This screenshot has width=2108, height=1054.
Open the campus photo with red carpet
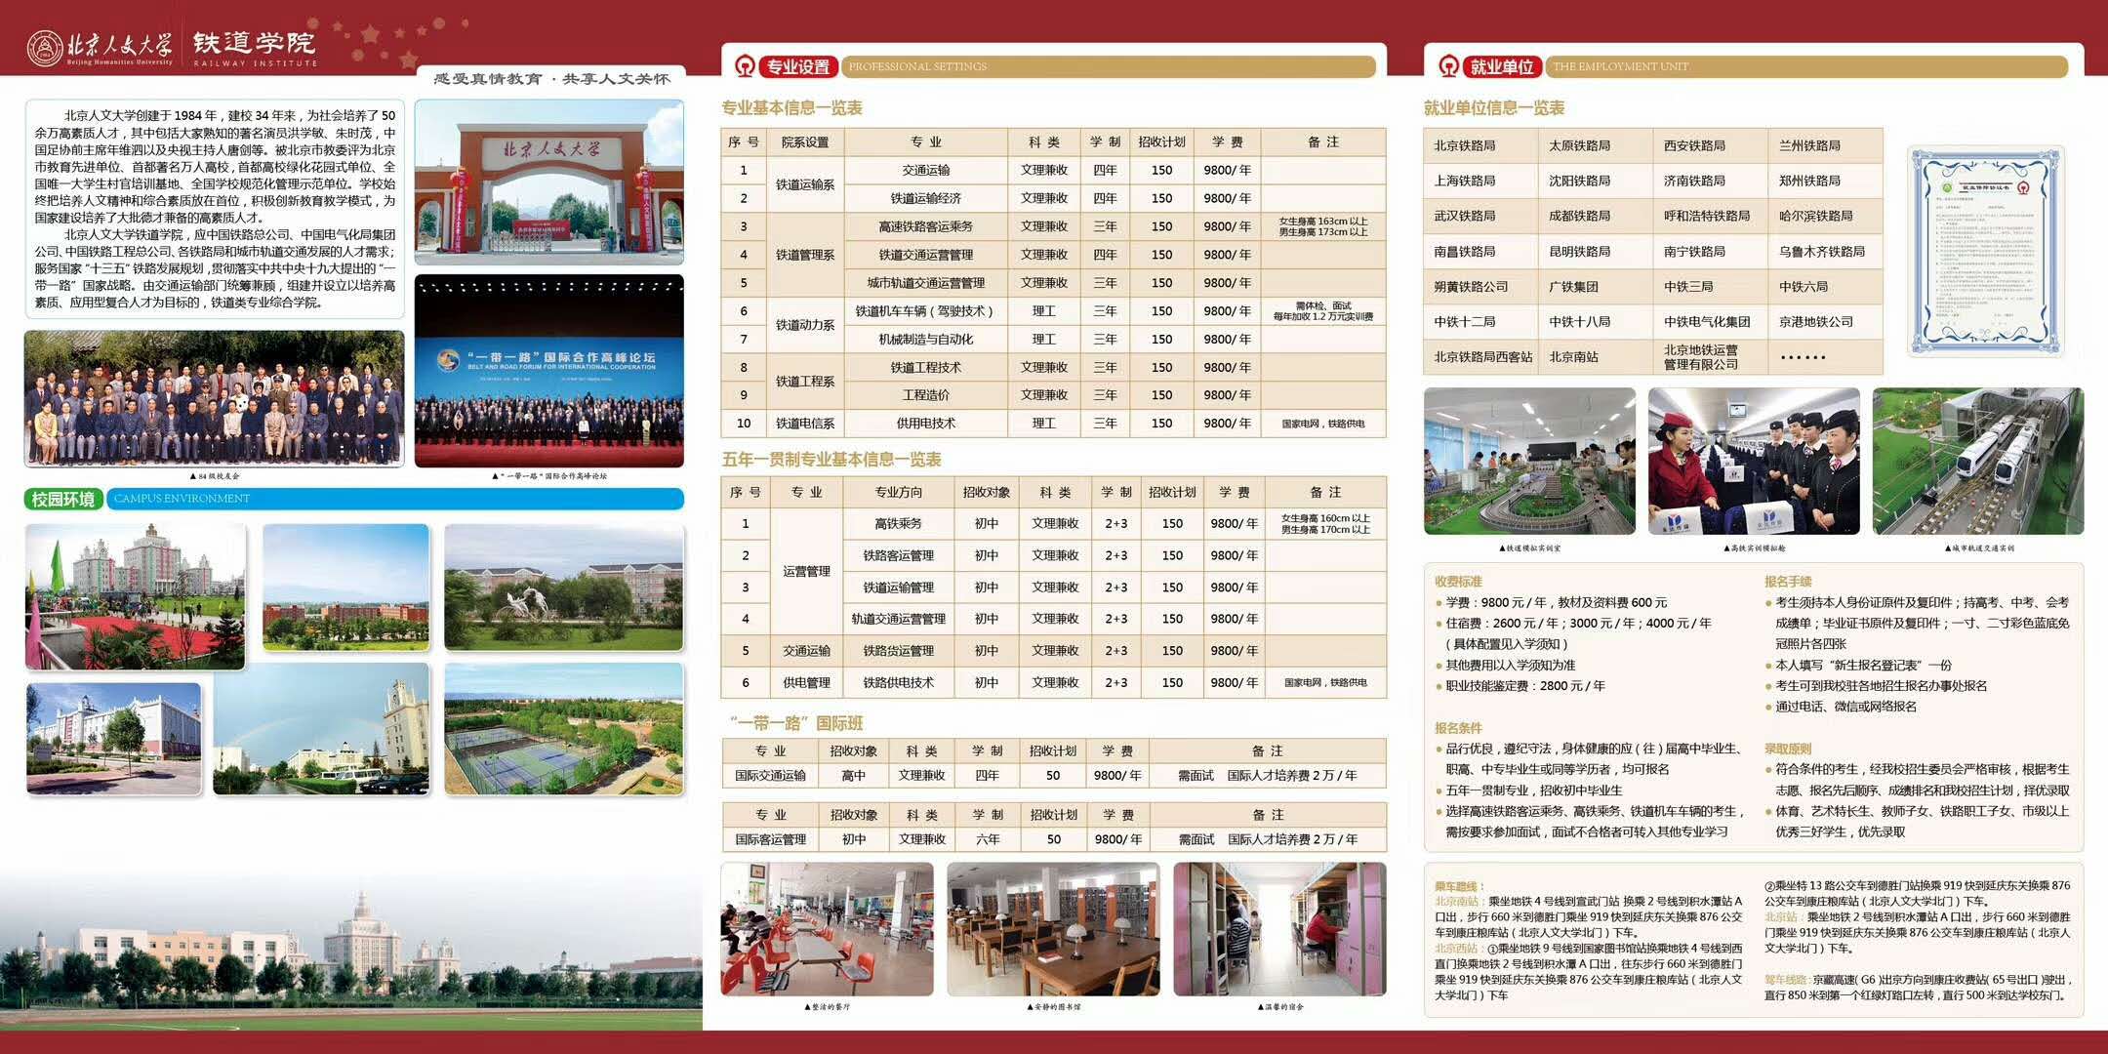[x=135, y=596]
